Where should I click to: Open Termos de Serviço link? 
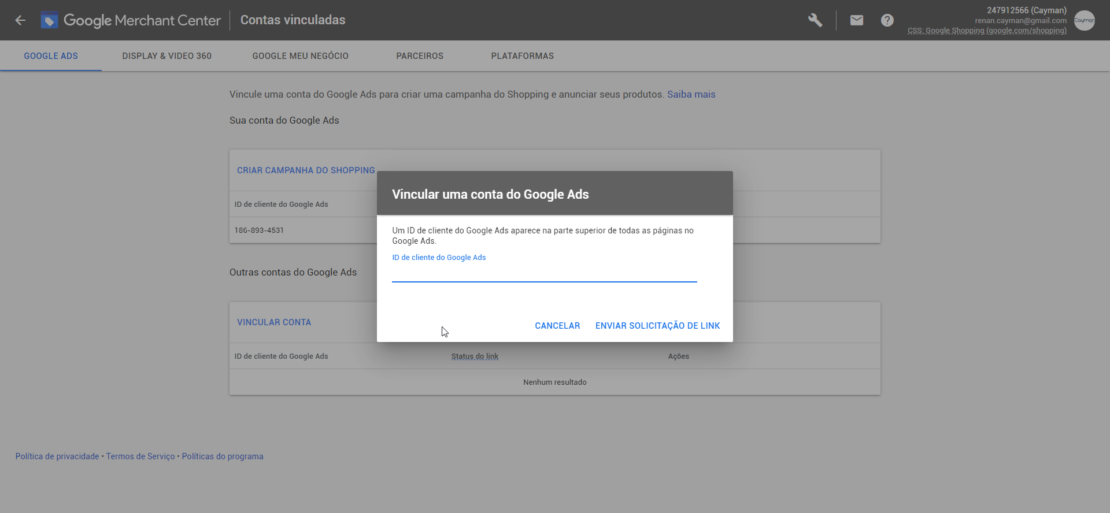[x=140, y=456]
